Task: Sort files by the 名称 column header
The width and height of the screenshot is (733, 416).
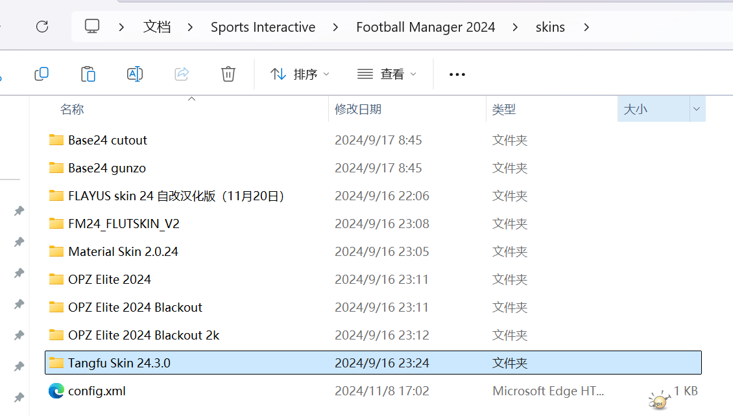Action: point(72,110)
